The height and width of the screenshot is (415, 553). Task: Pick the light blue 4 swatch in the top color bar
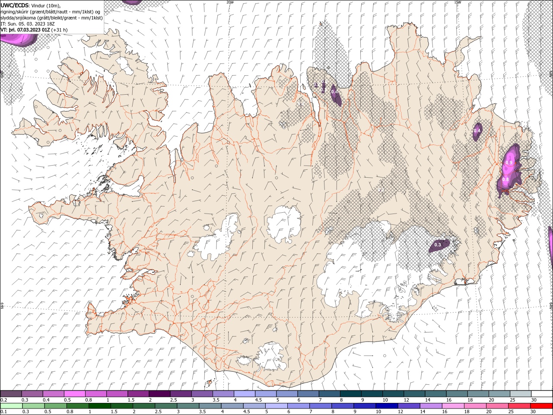245,394
